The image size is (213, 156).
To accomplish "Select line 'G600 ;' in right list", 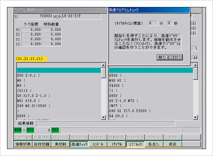I will click(151, 76).
